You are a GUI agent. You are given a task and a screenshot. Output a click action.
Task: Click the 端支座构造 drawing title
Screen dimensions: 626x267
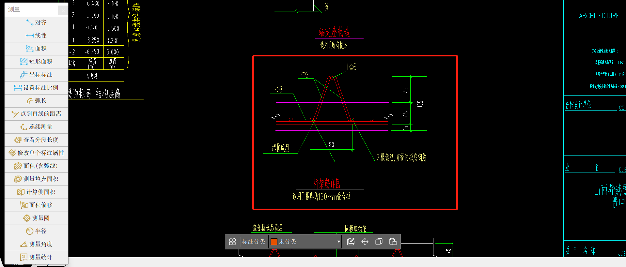[334, 32]
